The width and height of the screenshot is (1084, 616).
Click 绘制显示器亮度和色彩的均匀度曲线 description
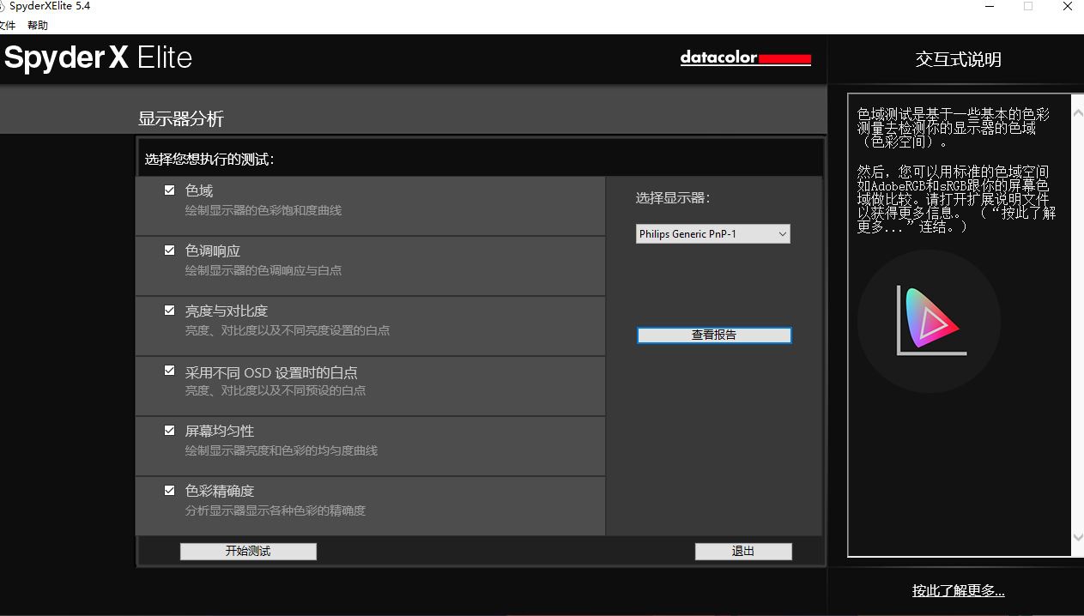click(282, 450)
